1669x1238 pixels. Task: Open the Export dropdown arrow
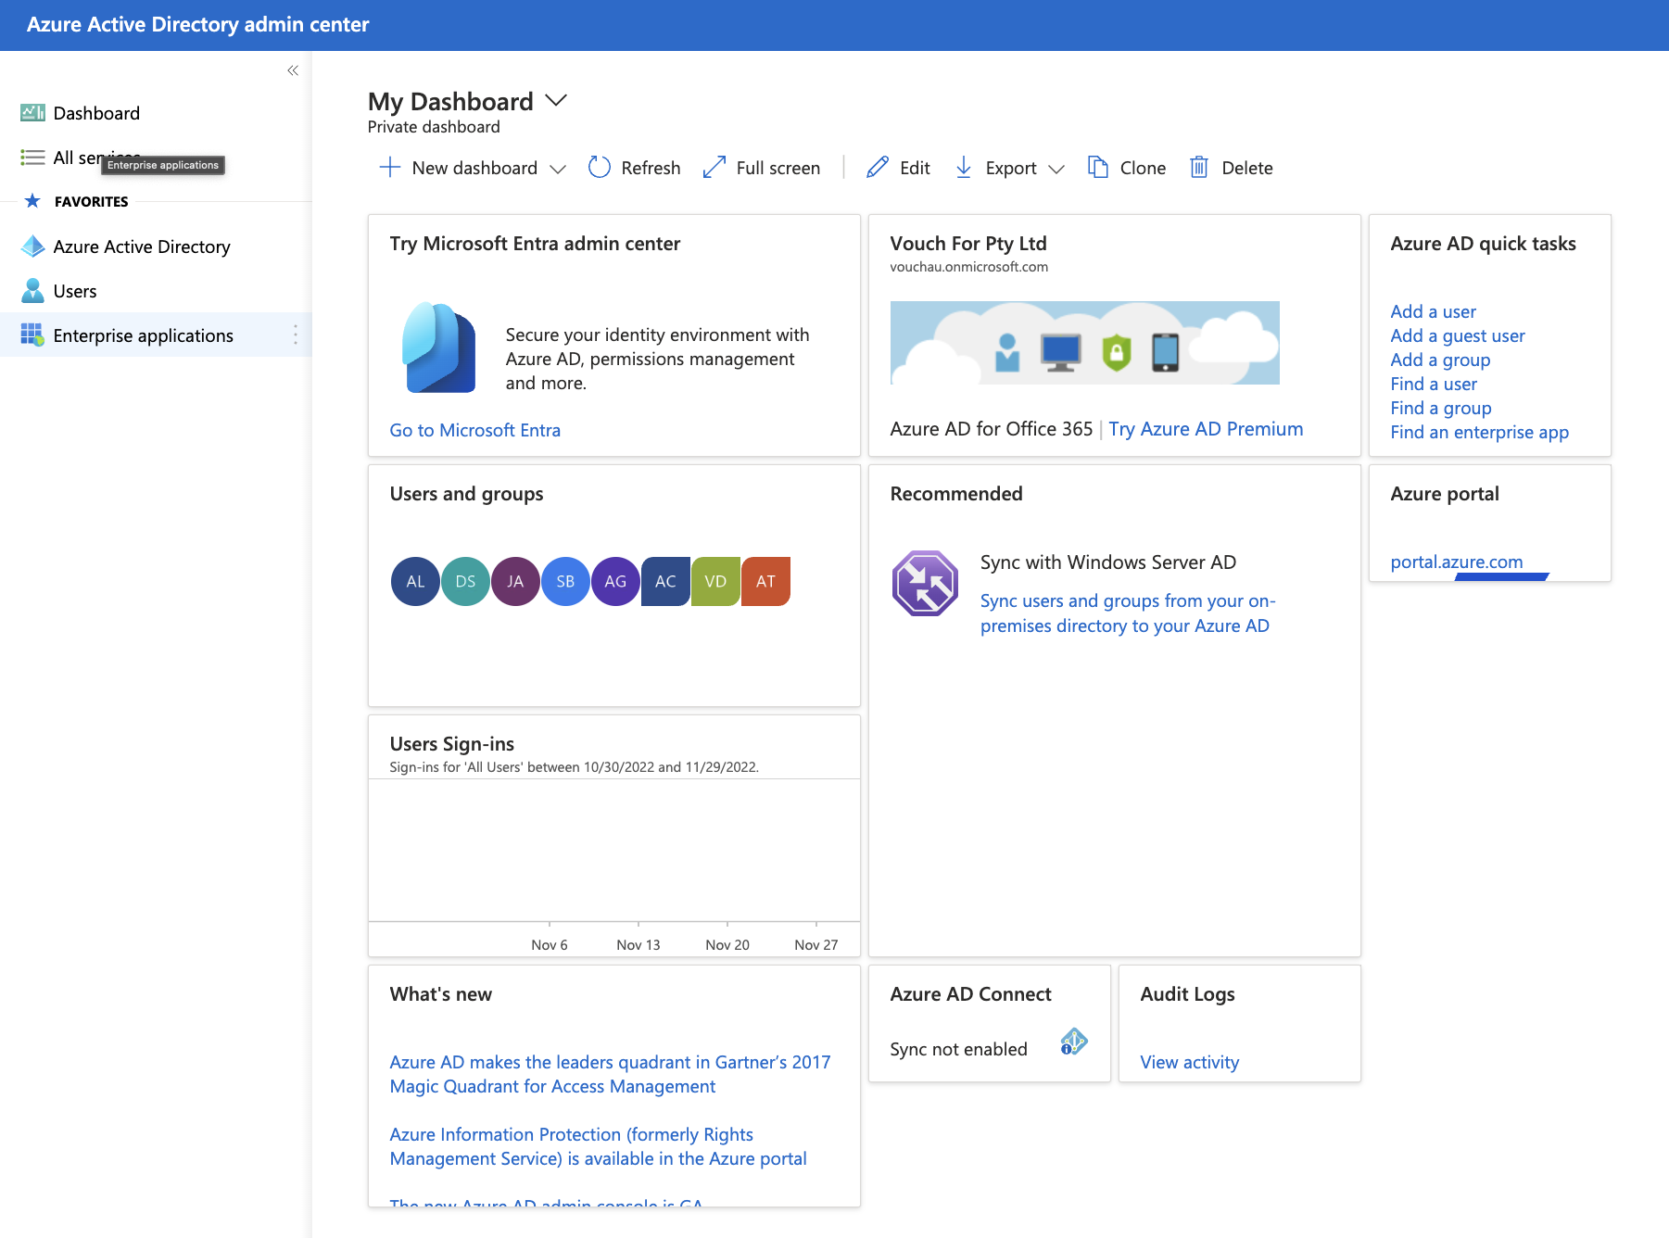pos(1056,169)
